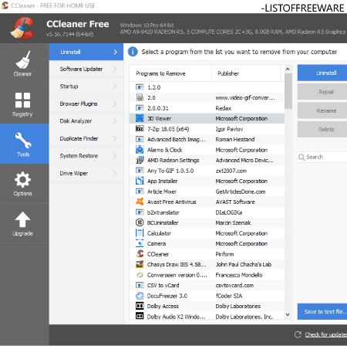Viewport: 347px width, 346px height.
Task: Click the Dolby Access icon
Action: point(140,306)
